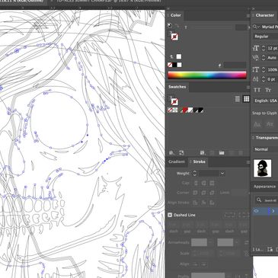Select the white swatch in Swatches panel
This screenshot has width=278, height=278.
(190, 110)
